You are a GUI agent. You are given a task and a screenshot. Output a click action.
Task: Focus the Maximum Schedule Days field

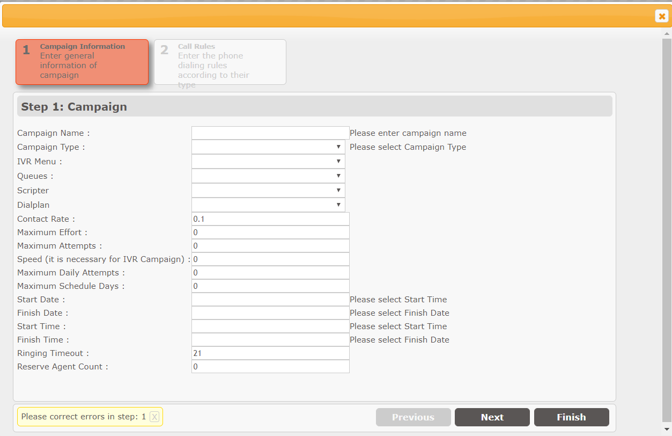click(270, 286)
